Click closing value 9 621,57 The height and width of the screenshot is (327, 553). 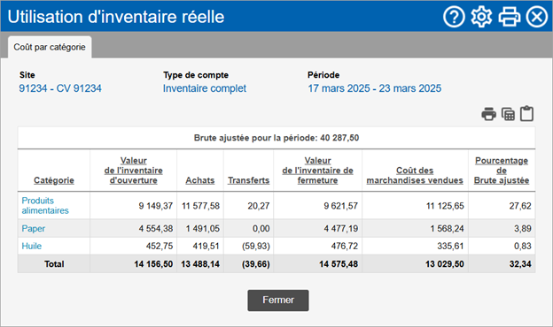click(x=340, y=206)
